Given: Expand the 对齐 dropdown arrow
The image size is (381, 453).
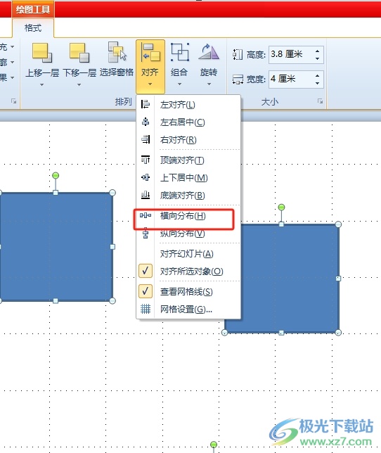Looking at the screenshot, I should [x=150, y=84].
